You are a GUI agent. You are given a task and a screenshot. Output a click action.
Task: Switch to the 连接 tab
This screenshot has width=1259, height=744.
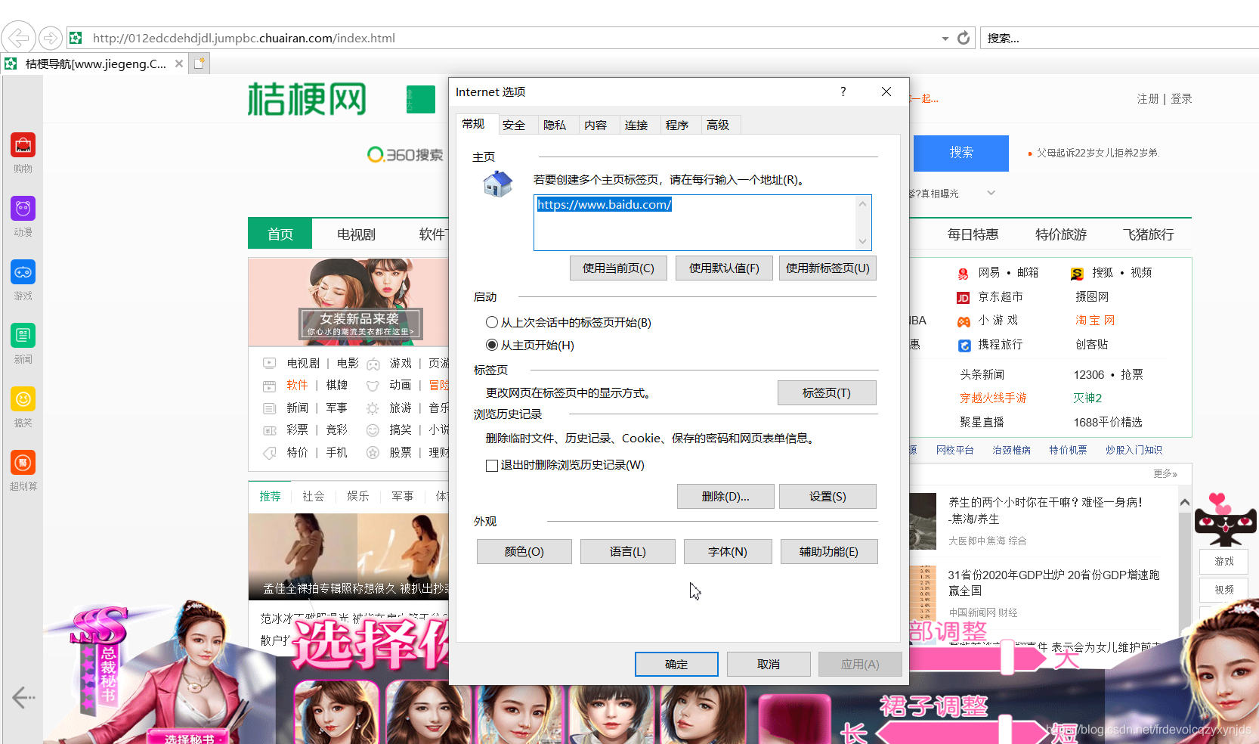(636, 125)
